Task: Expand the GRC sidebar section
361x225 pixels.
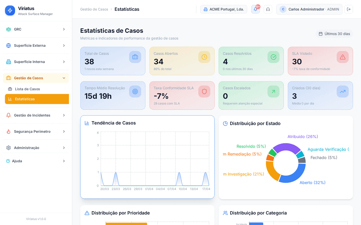Action: click(x=36, y=29)
